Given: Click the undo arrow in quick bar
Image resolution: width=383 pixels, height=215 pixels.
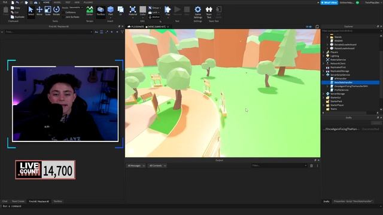Looking at the screenshot, I should coord(17,2).
